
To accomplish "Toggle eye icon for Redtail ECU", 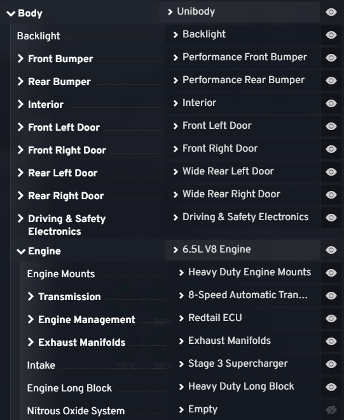I will 331,318.
